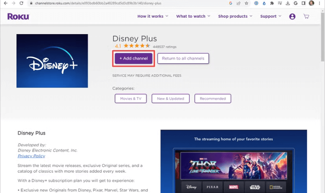The image size is (325, 193).
Task: Open the Chrome three-dot menu
Action: (319, 3)
